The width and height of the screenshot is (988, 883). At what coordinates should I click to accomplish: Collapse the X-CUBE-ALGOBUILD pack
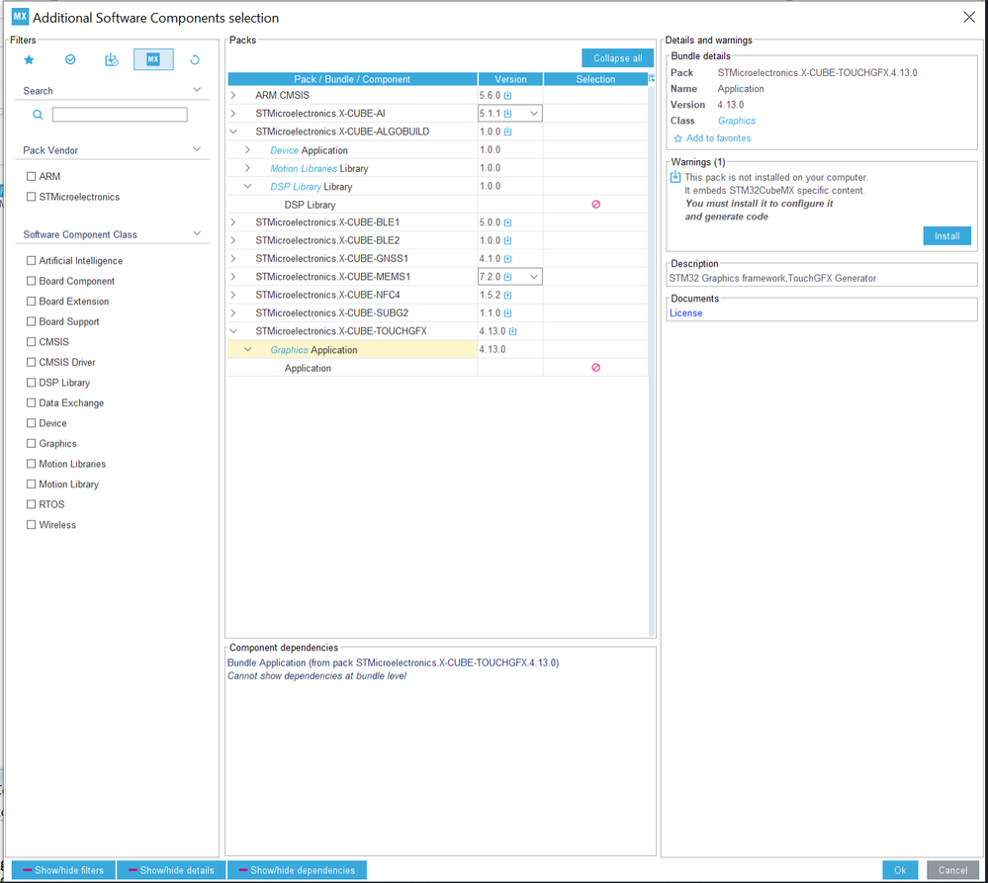[233, 132]
